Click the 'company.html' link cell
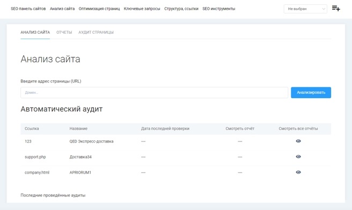Viewport: 352px width, 210px height. pos(37,172)
